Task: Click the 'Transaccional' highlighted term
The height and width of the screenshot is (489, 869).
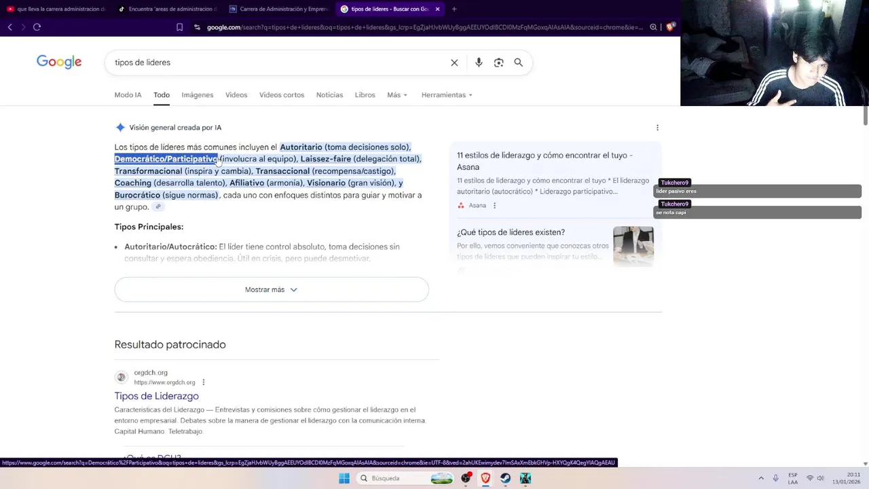Action: tap(282, 171)
